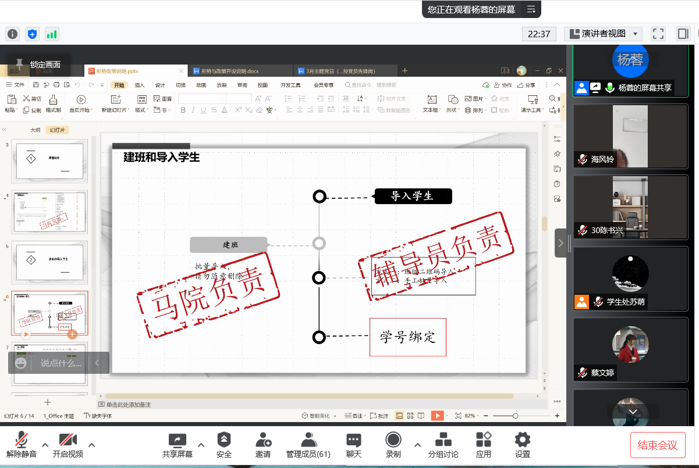Open the 演讲者视图 view dropdown
Viewport: 699px width, 468px height.
(603, 34)
